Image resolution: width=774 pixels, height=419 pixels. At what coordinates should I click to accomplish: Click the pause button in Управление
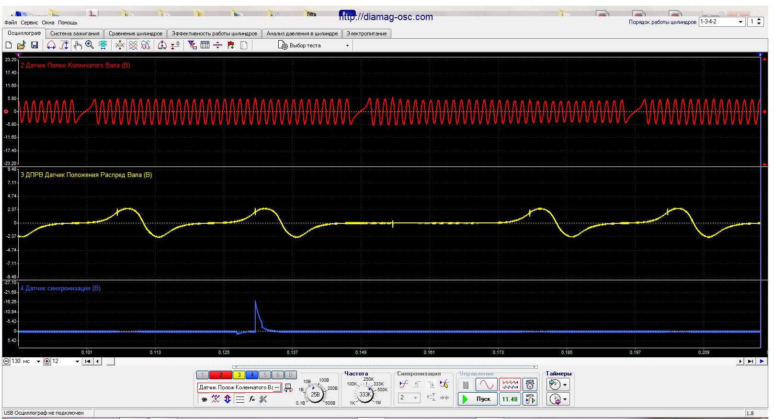tap(466, 385)
